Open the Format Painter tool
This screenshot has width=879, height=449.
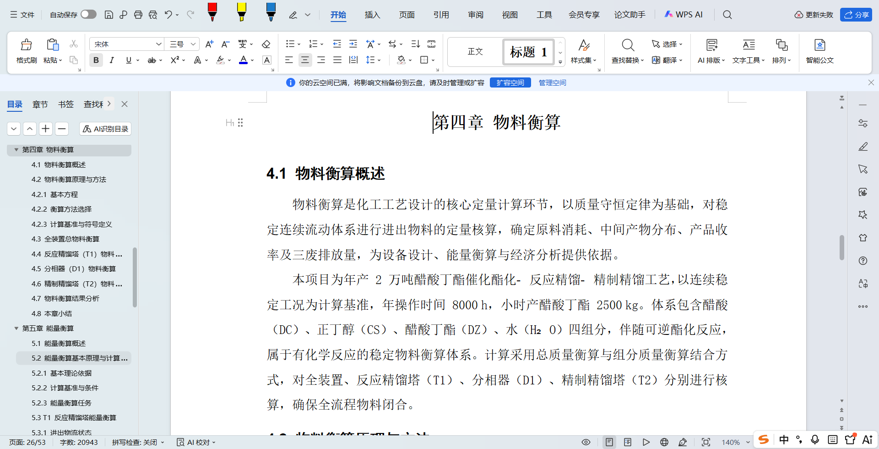pos(27,50)
